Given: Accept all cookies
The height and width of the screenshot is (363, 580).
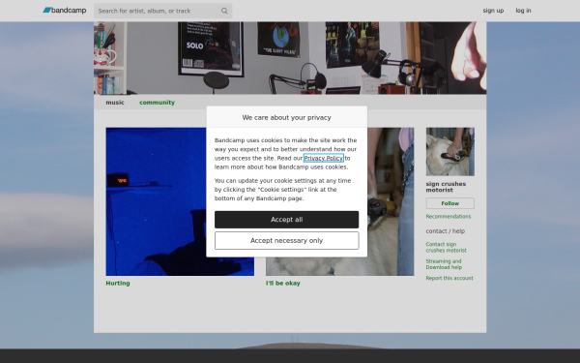Looking at the screenshot, I should (287, 220).
